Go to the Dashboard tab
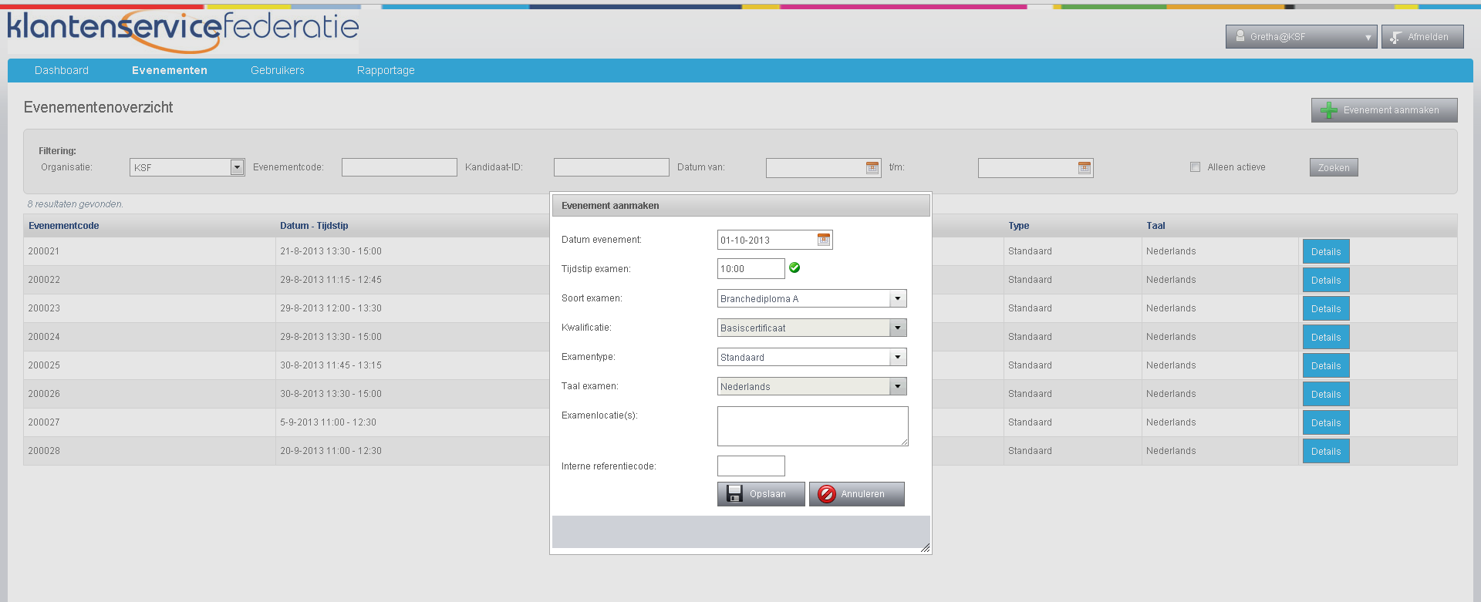The height and width of the screenshot is (602, 1481). coord(62,70)
